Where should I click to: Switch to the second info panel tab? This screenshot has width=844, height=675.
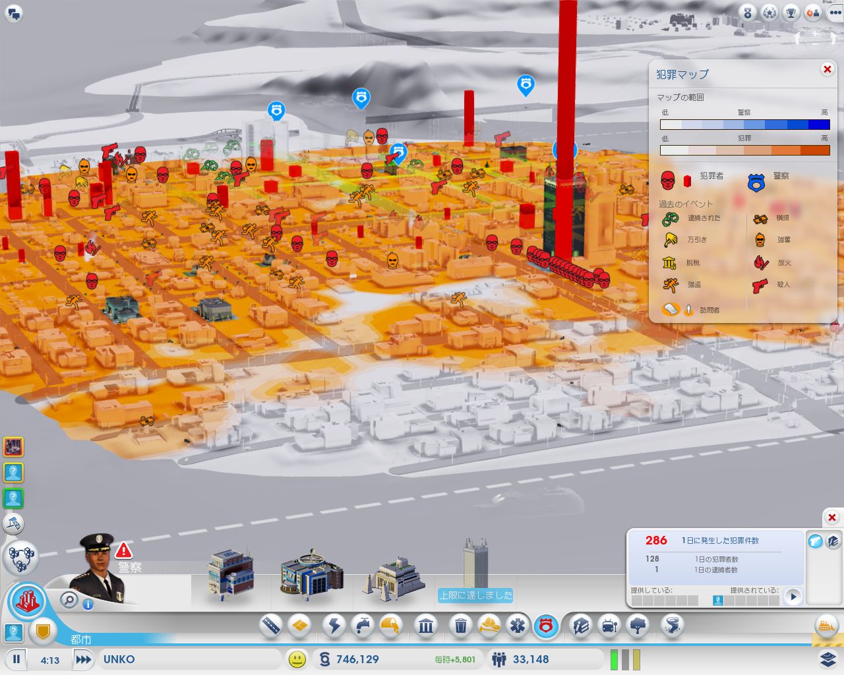click(x=833, y=541)
